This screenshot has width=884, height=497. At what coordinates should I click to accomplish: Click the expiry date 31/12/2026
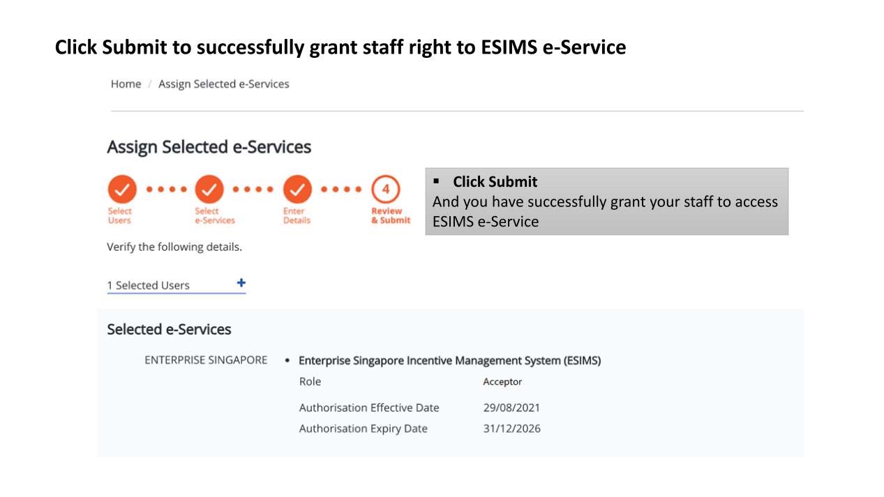511,429
